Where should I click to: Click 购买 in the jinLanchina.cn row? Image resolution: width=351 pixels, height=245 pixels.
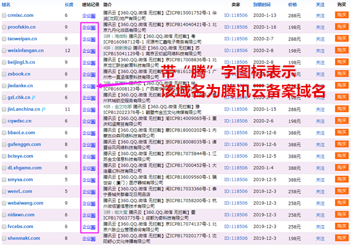pos(342,109)
